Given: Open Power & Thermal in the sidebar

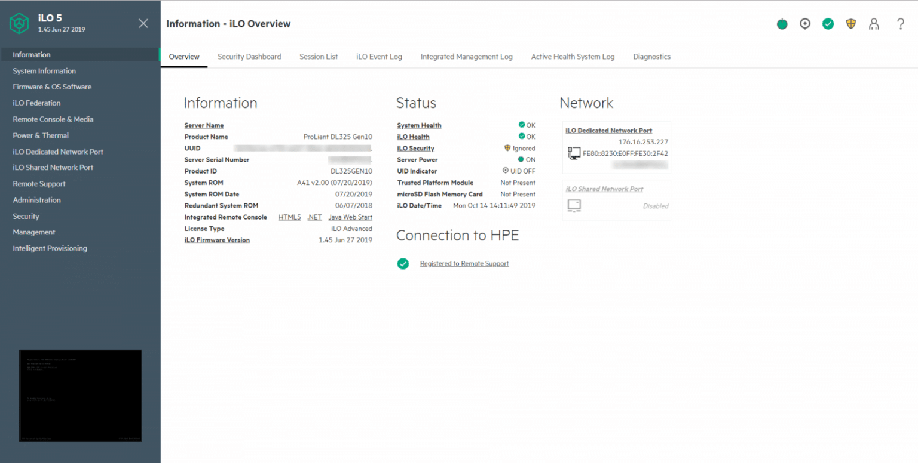Looking at the screenshot, I should click(41, 135).
